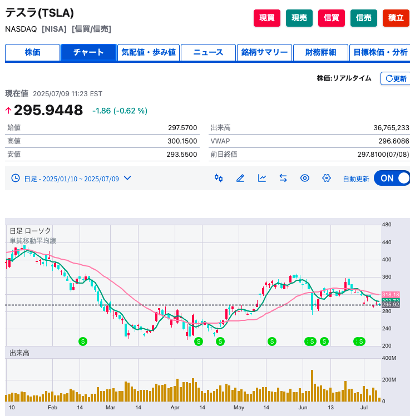Open the 目標株価・分析 tab

tap(380, 52)
